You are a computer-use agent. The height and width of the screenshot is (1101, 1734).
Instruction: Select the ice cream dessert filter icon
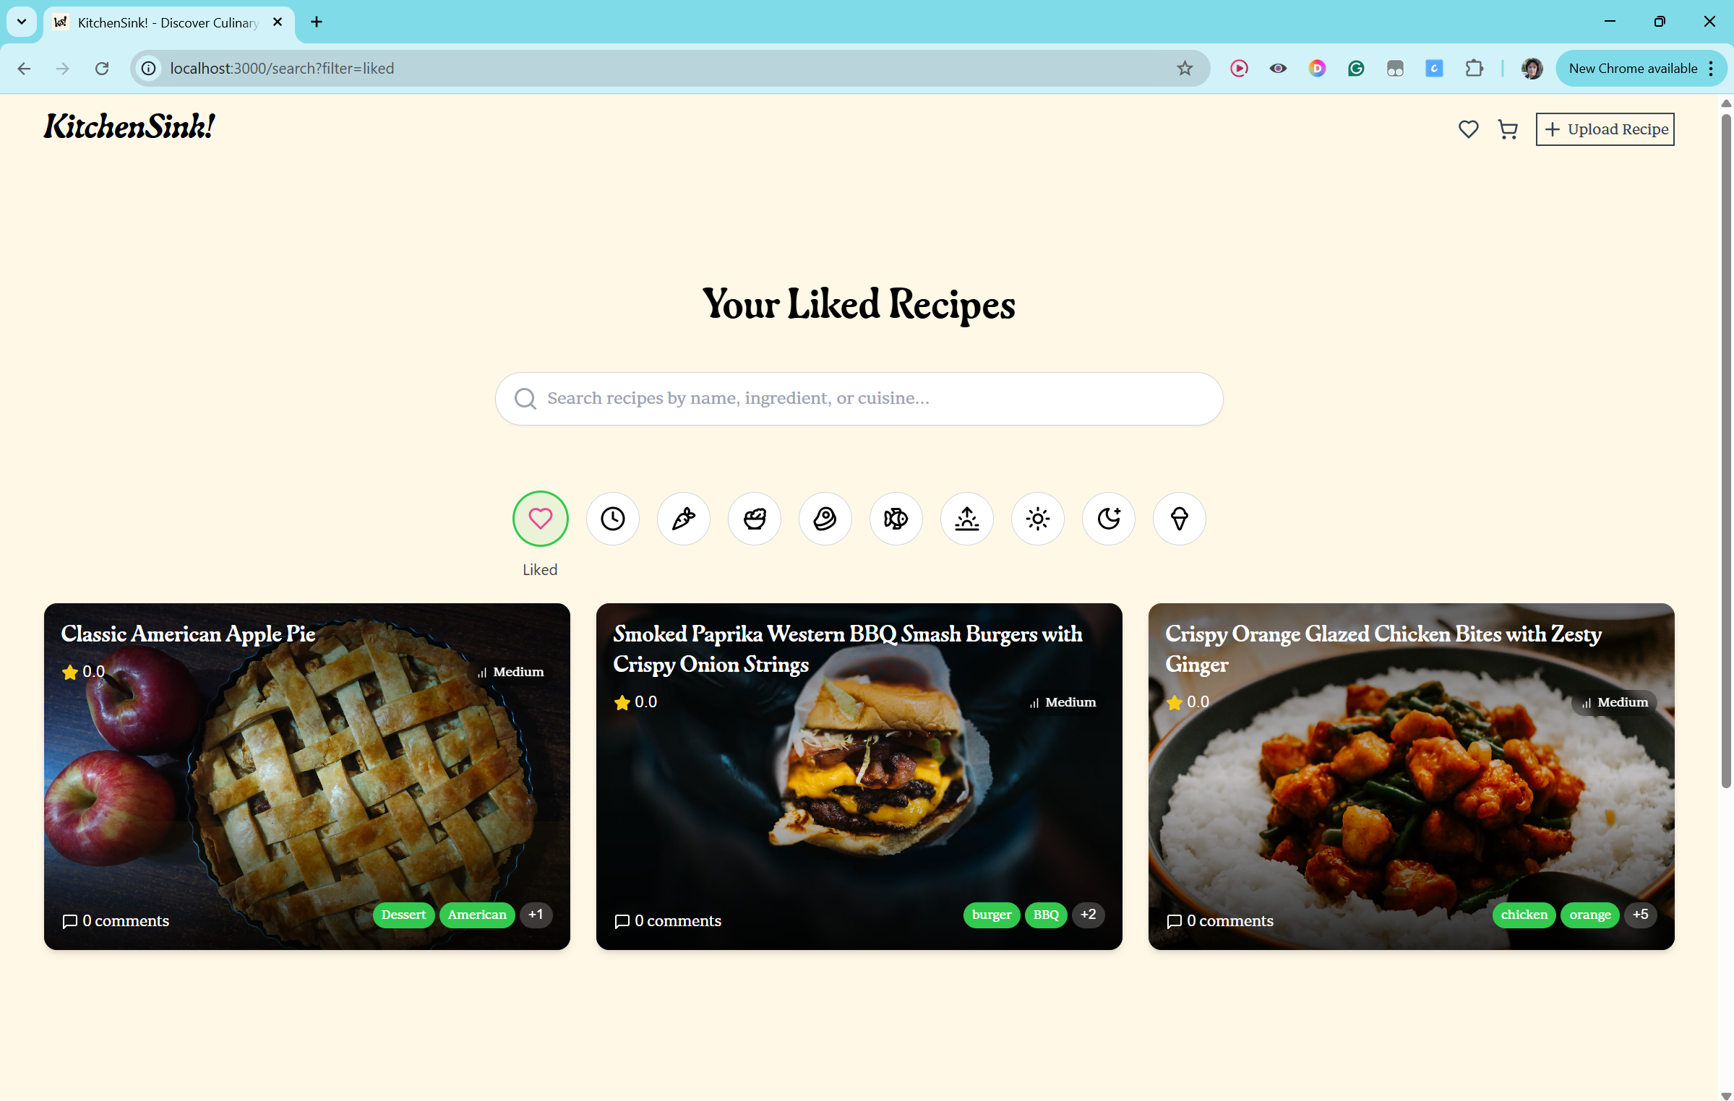pyautogui.click(x=1179, y=518)
